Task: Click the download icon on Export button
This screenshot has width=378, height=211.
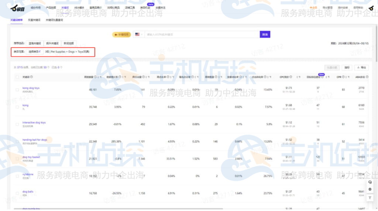Action: click(x=358, y=67)
